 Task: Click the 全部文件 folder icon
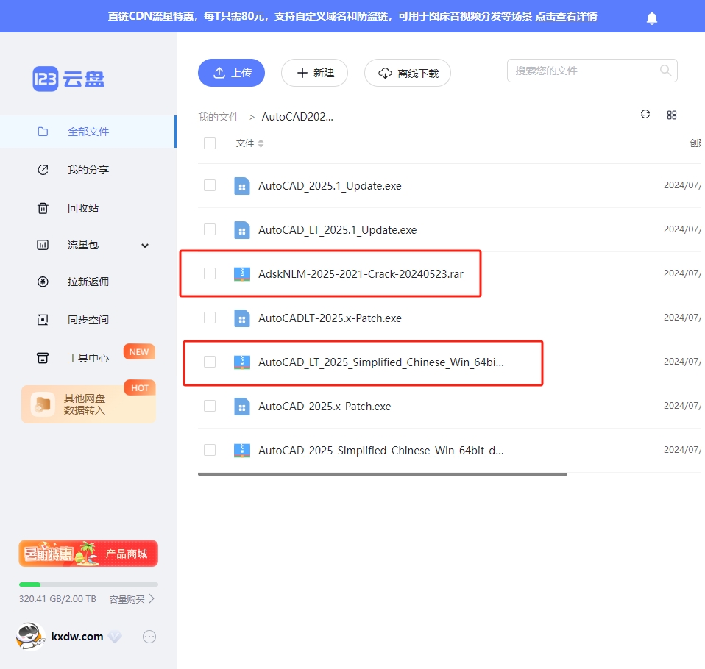43,132
